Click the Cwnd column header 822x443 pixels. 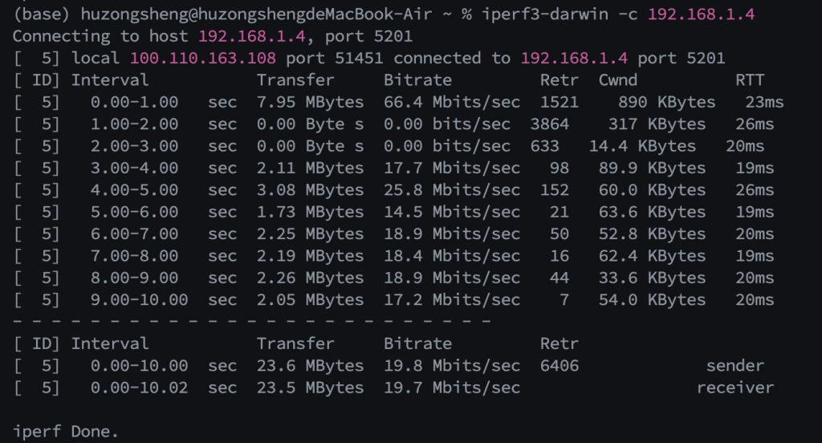pyautogui.click(x=618, y=79)
